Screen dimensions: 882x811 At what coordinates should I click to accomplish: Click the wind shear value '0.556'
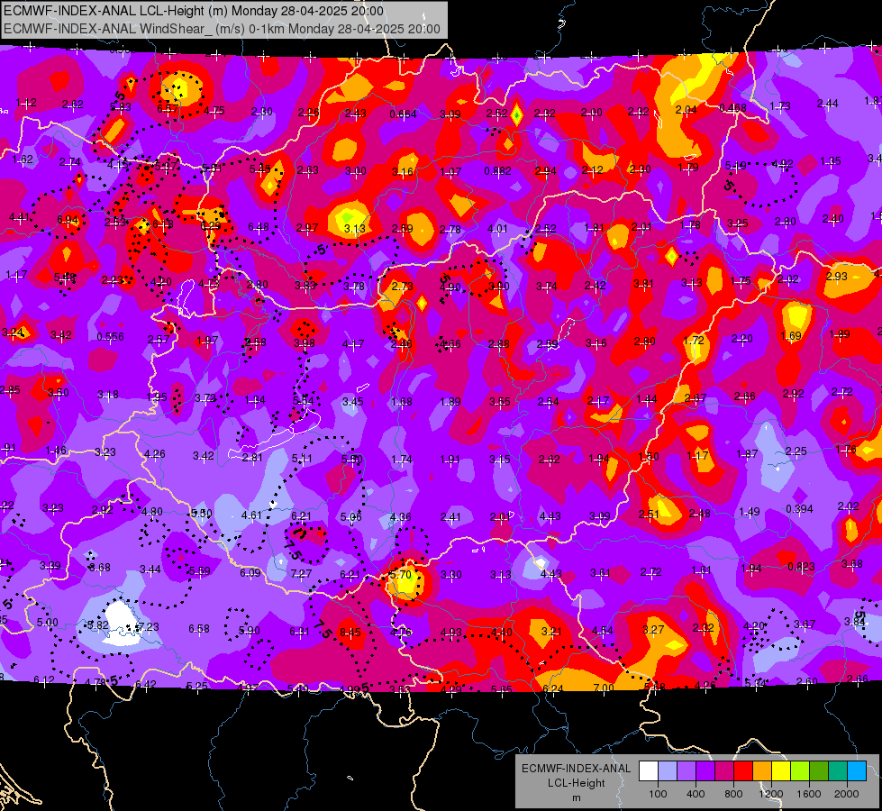coord(110,336)
